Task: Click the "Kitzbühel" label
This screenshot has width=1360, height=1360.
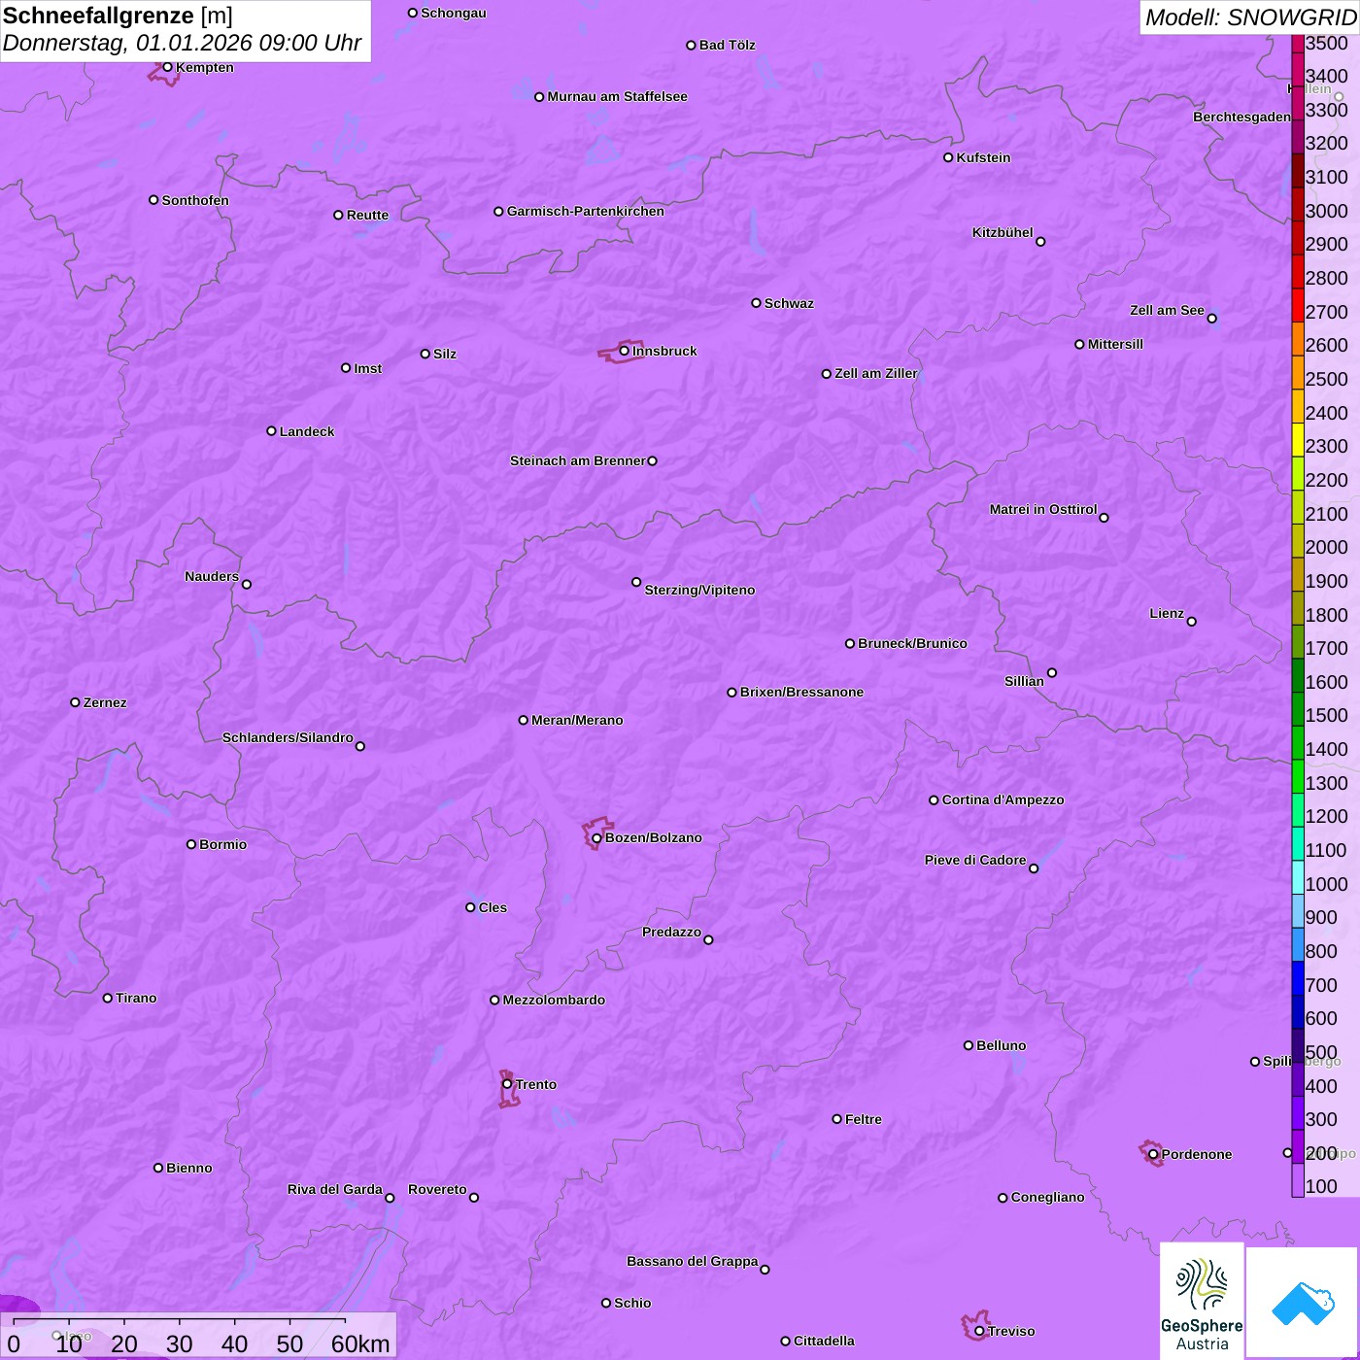Action: pyautogui.click(x=1003, y=232)
